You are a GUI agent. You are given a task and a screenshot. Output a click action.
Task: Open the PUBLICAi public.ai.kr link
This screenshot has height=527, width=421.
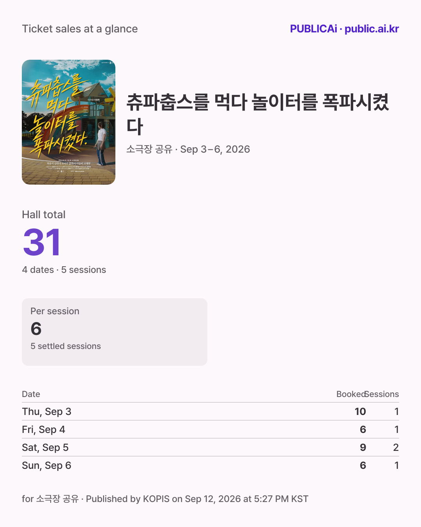(344, 29)
